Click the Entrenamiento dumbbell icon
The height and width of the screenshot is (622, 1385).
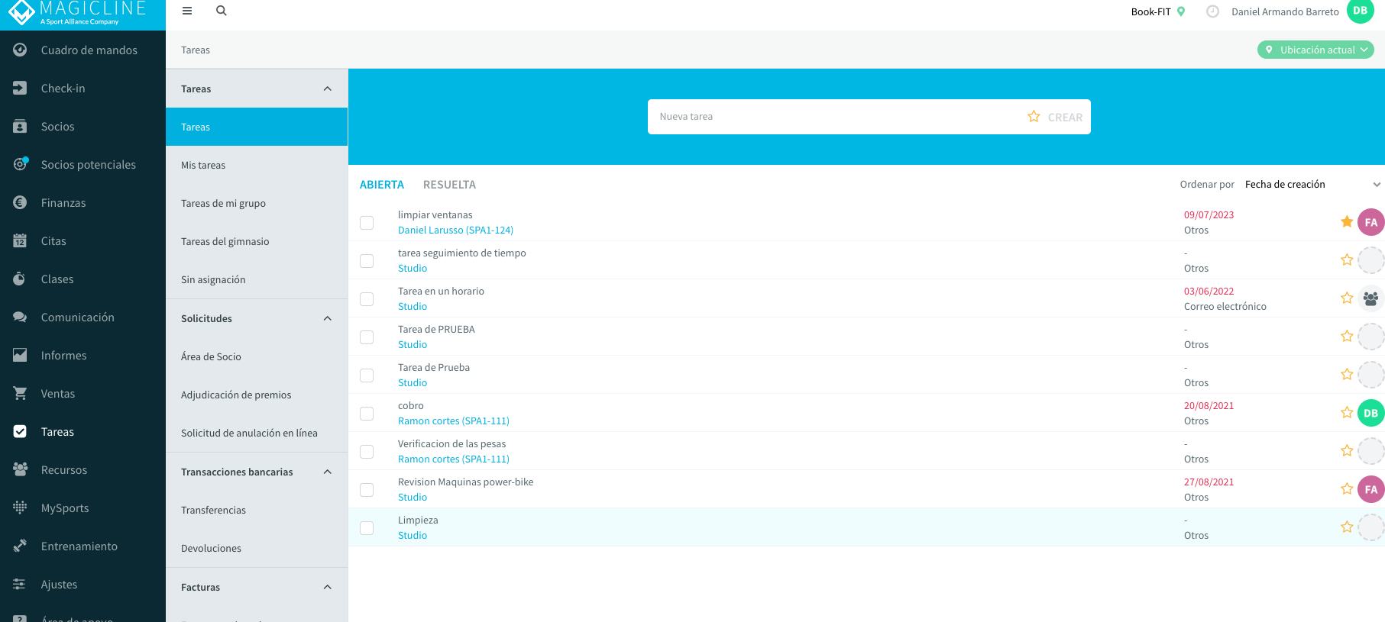pos(20,546)
